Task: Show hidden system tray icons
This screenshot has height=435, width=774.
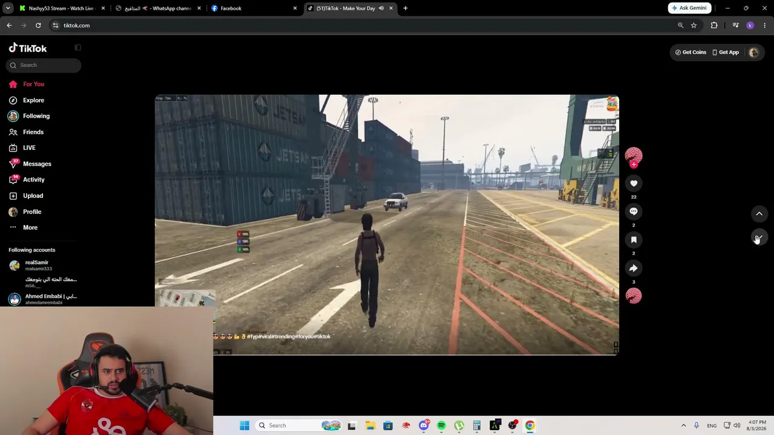Action: [x=683, y=425]
